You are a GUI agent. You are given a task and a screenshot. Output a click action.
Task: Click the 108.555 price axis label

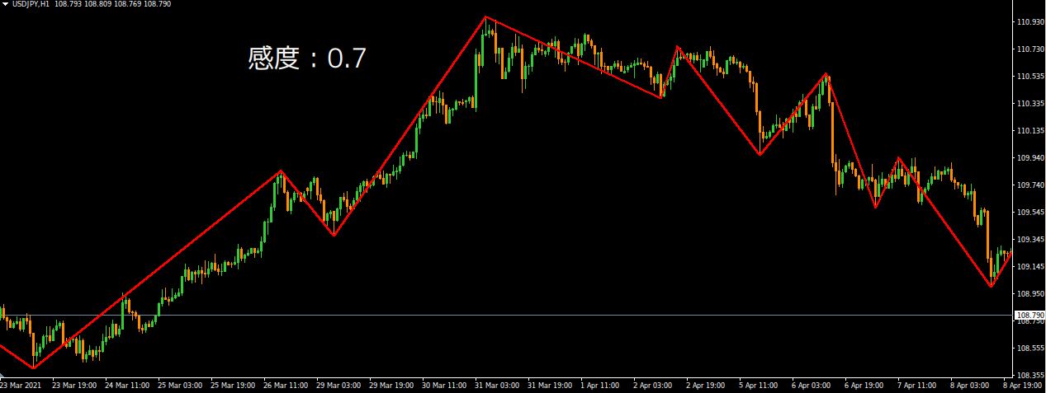(x=1030, y=349)
